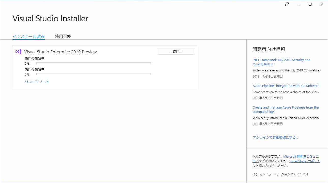The height and width of the screenshot is (183, 328).
Task: Open Azure Pipelines integration with Jira Software link
Action: [x=286, y=86]
